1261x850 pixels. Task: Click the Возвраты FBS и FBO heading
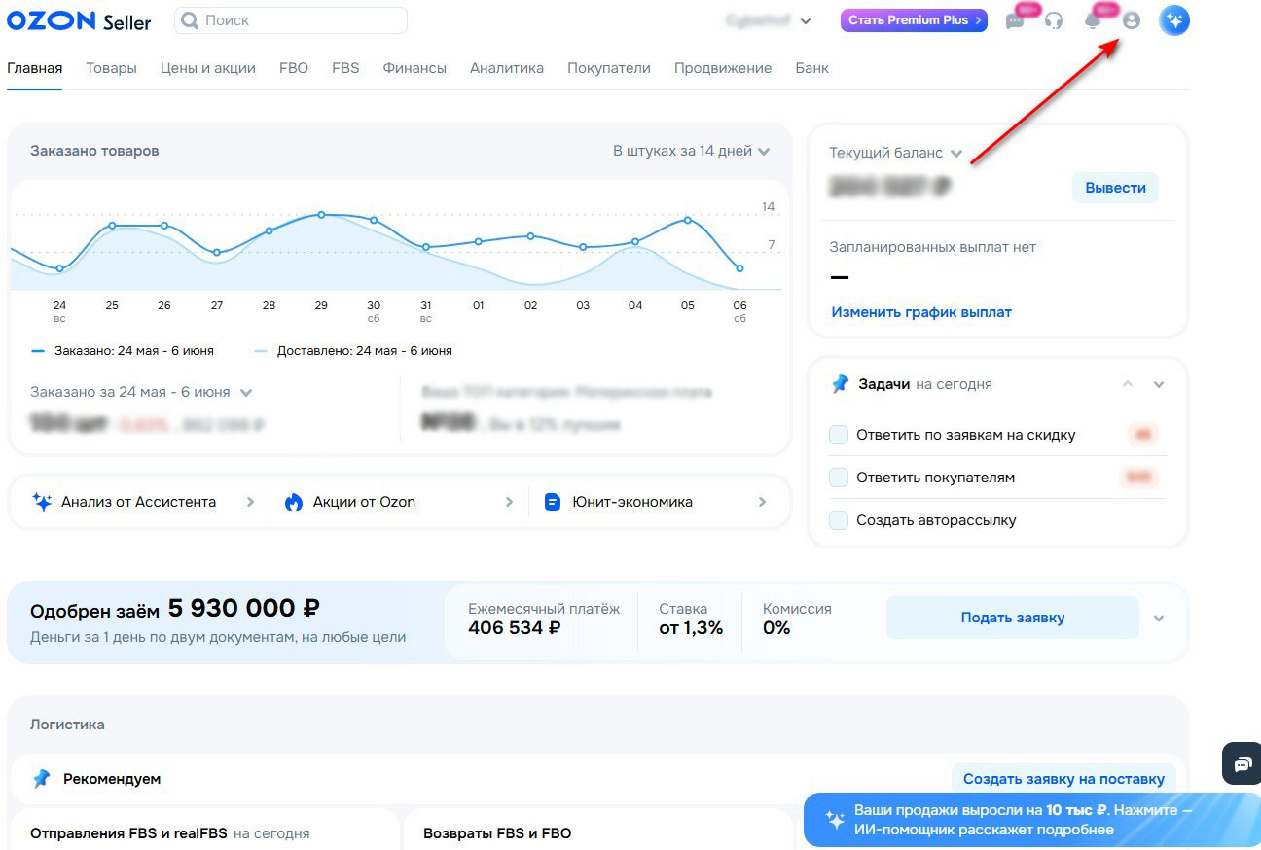click(497, 833)
